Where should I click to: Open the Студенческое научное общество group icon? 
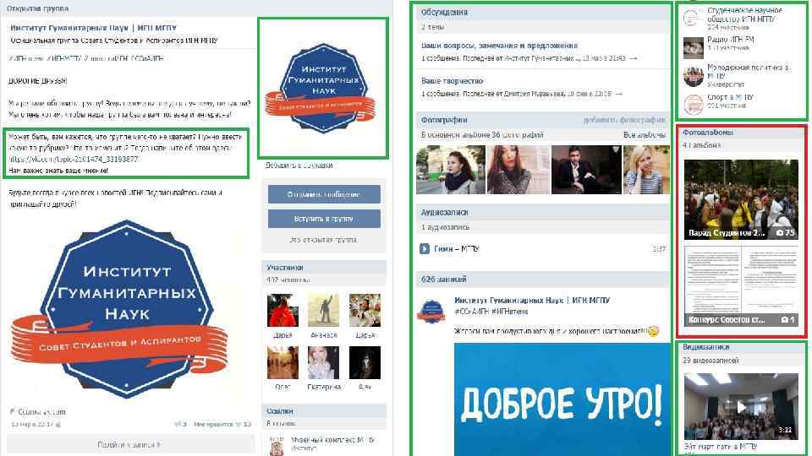693,18
